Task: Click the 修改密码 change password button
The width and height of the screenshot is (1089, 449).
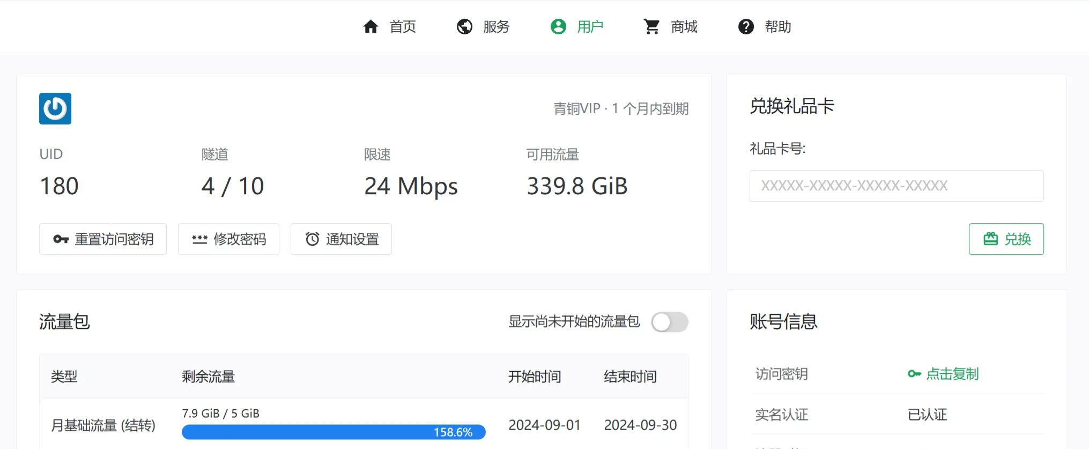Action: [228, 239]
